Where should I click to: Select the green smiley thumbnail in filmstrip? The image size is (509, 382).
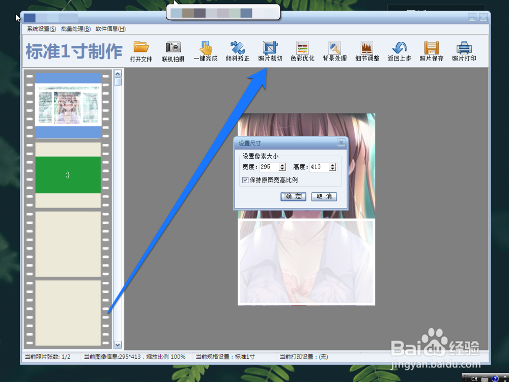click(x=68, y=175)
